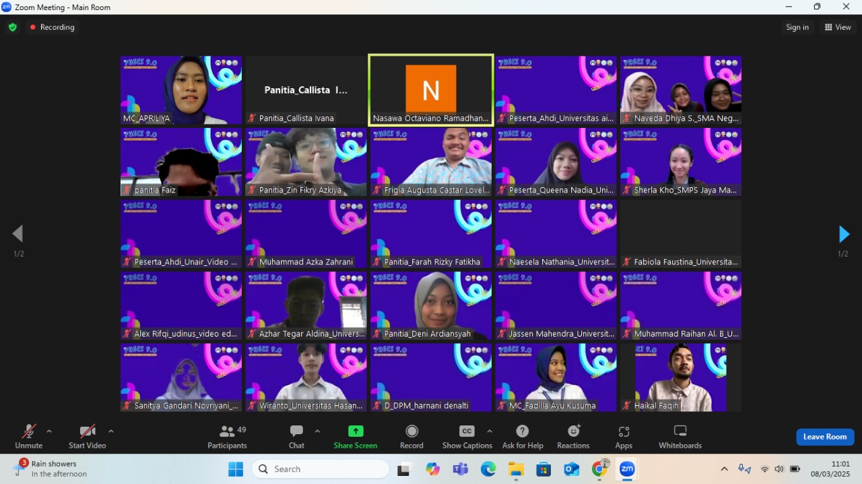Click the green Share Screen icon

tap(356, 431)
